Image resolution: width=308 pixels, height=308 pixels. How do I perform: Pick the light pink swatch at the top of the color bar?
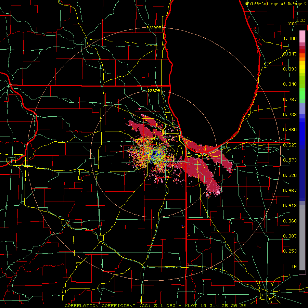click(x=302, y=36)
